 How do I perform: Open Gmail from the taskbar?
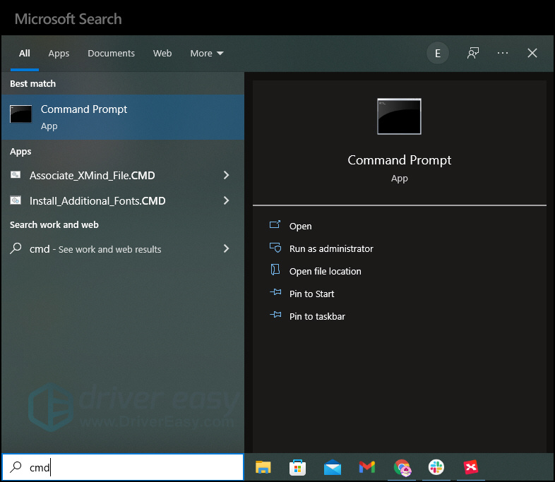point(367,467)
